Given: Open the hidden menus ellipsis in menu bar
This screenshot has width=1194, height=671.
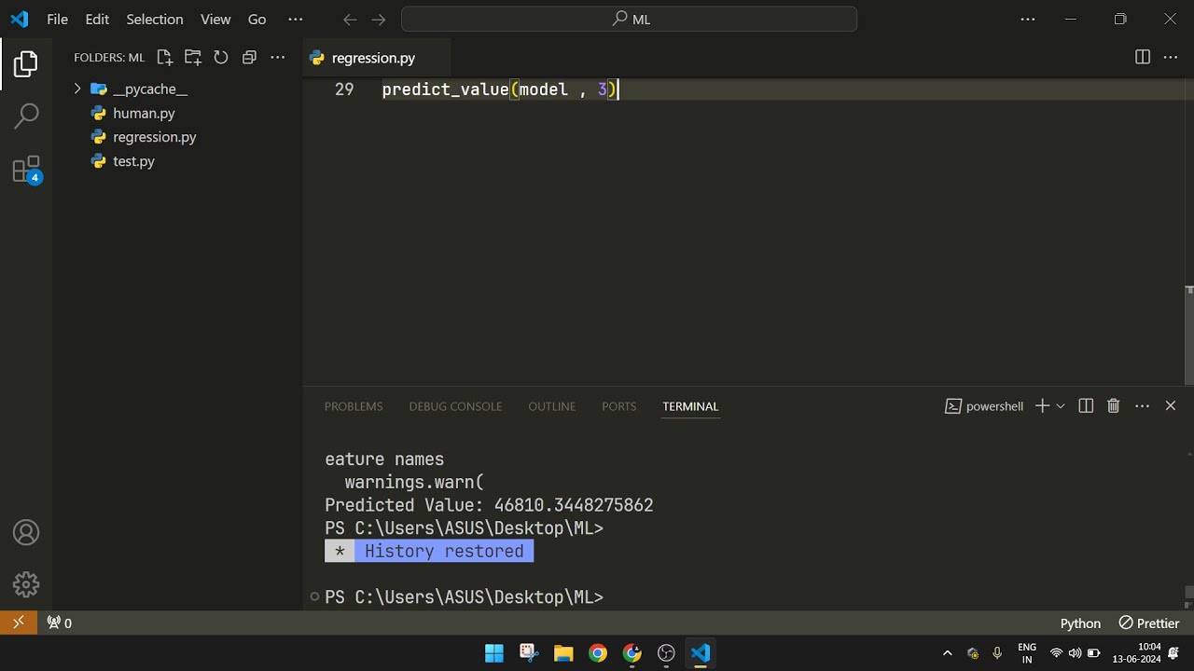Looking at the screenshot, I should [296, 20].
